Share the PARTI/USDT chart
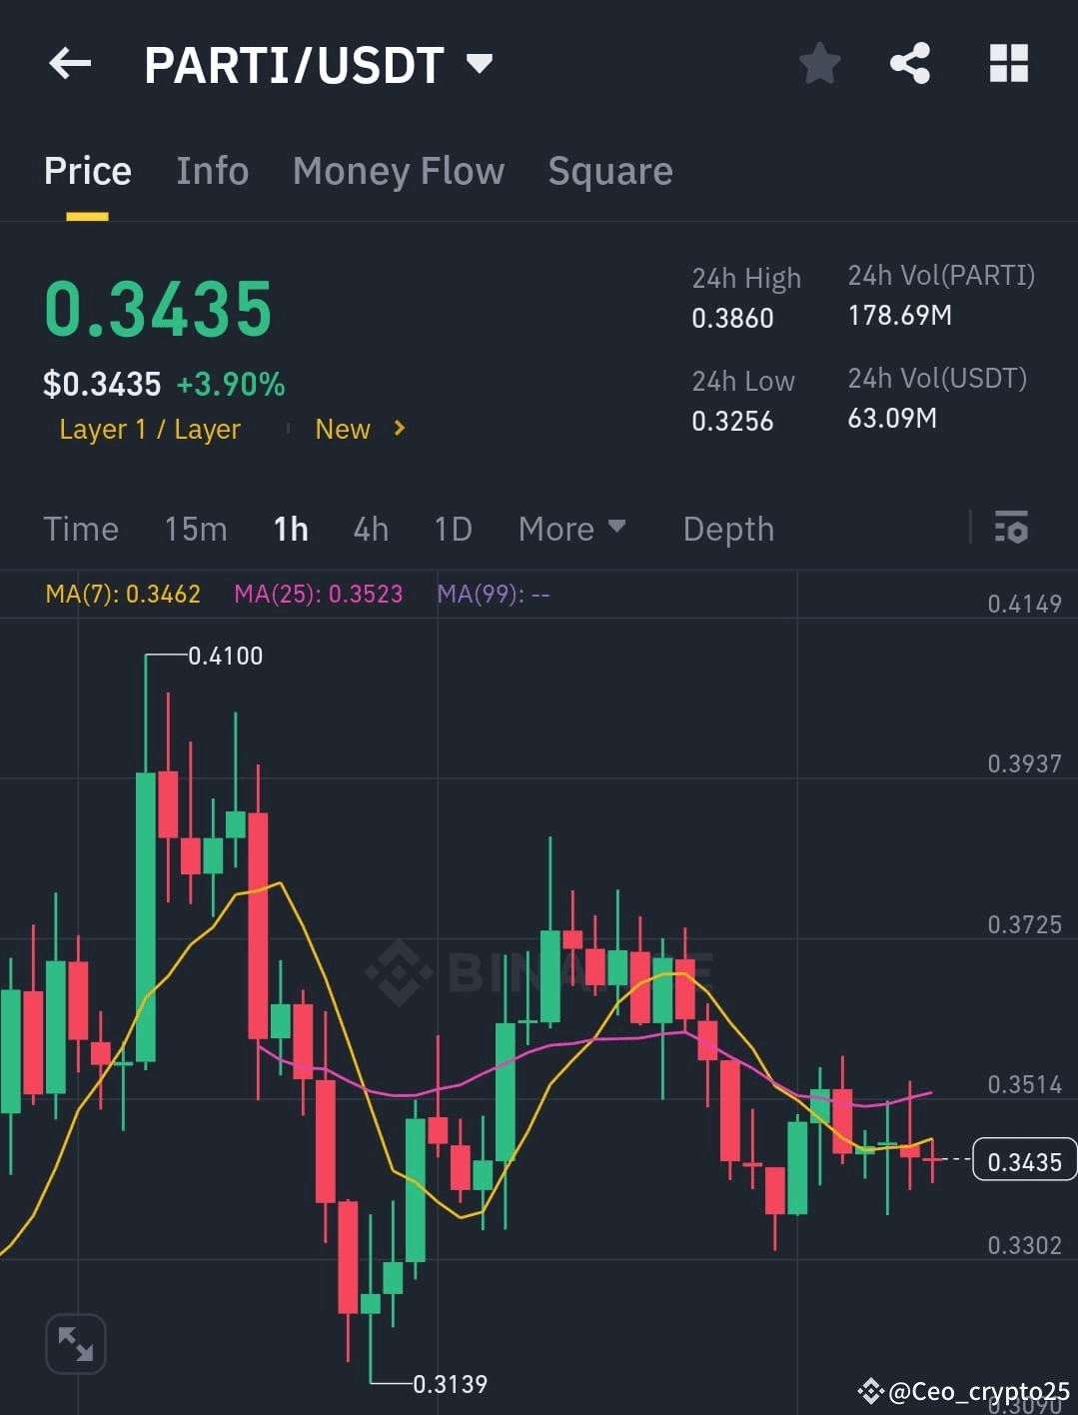1078x1415 pixels. point(910,62)
